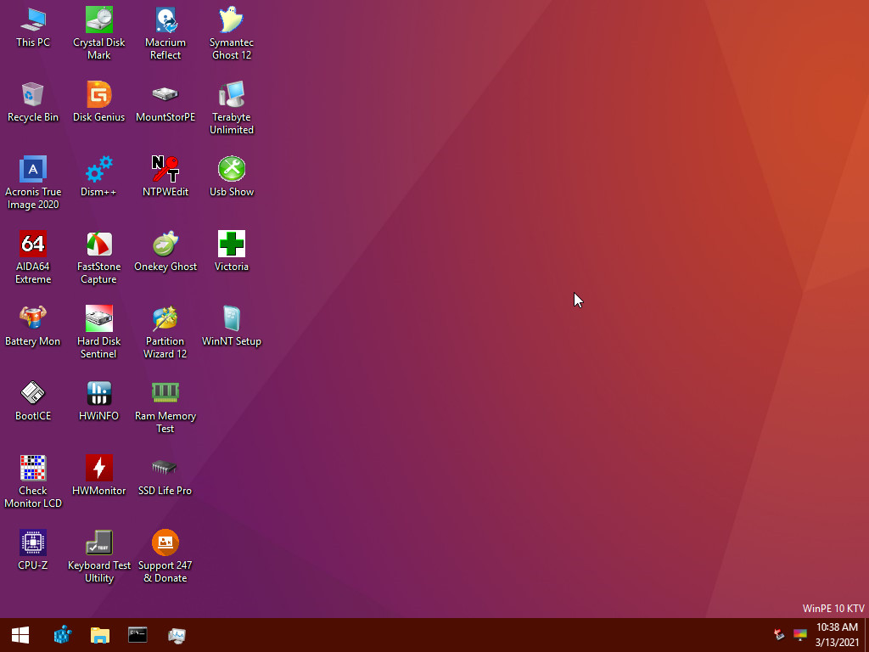Open CPU-Z shortcut
869x652 pixels.
(x=33, y=550)
